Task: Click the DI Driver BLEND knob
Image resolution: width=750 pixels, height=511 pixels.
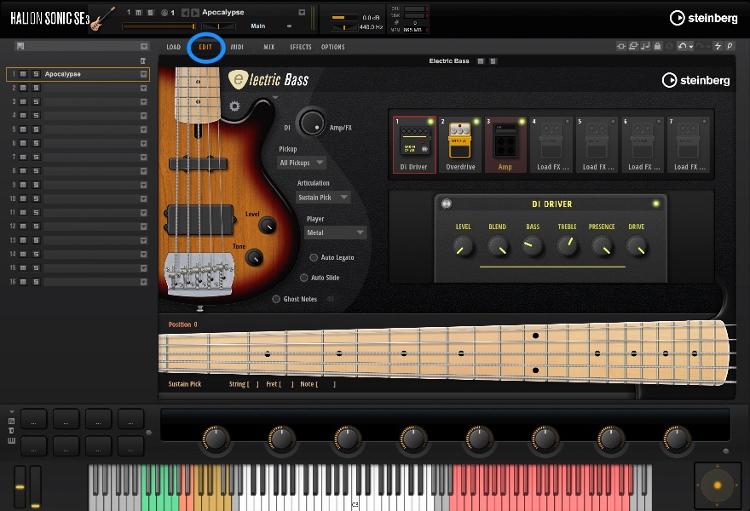Action: 498,248
